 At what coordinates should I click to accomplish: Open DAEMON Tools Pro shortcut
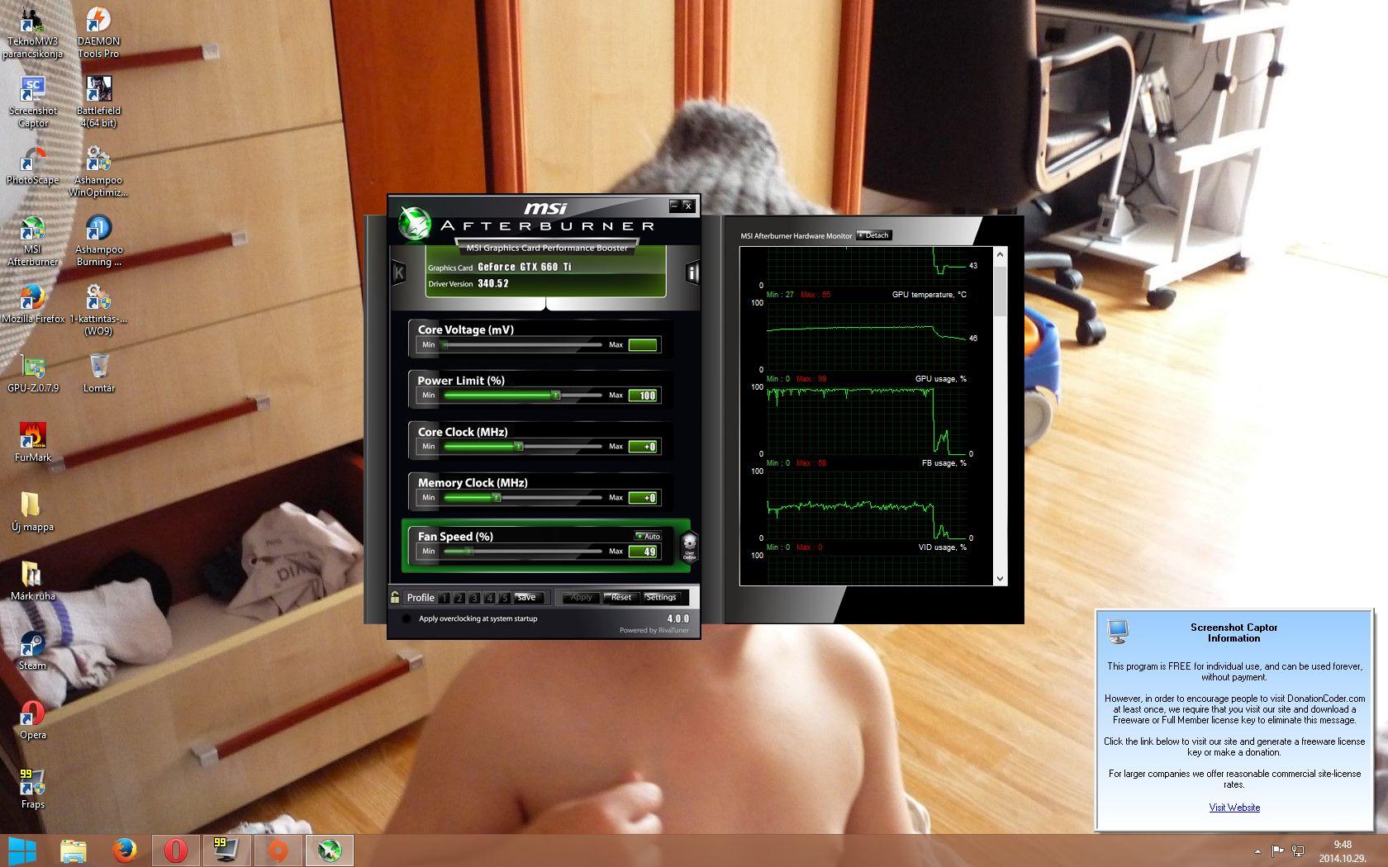point(98,33)
